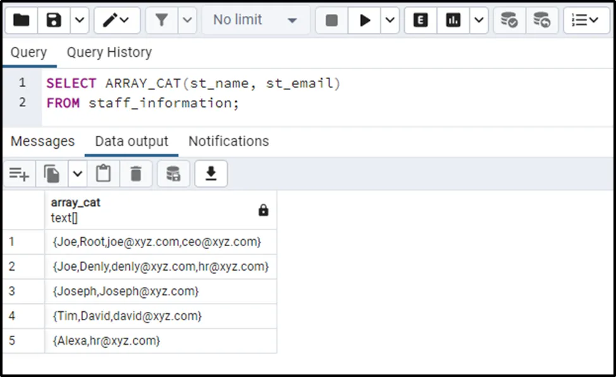Run the query with Execute button
The height and width of the screenshot is (377, 616).
click(x=365, y=20)
